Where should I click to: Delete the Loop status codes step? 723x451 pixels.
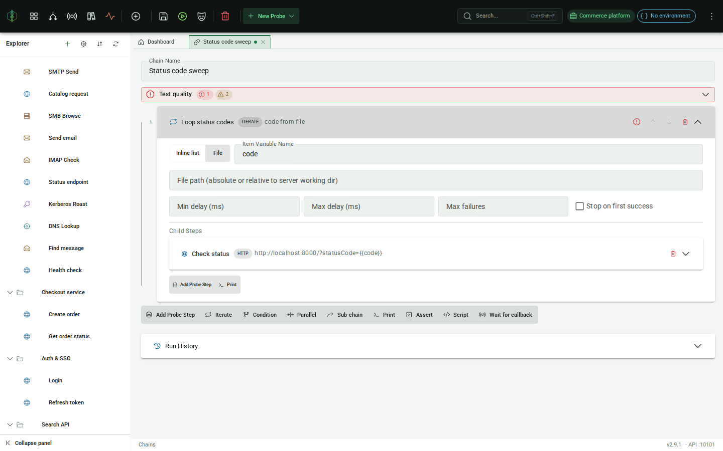click(685, 122)
